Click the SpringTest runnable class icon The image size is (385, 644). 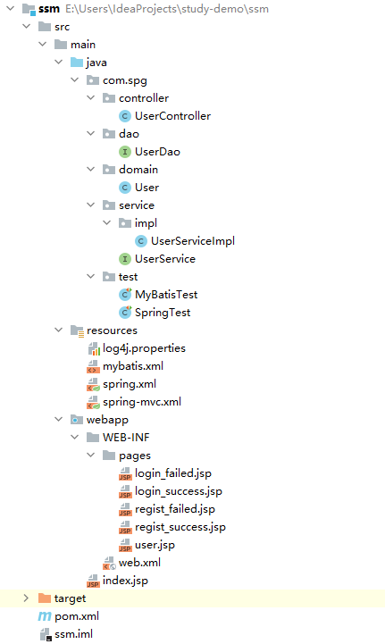[x=125, y=313]
